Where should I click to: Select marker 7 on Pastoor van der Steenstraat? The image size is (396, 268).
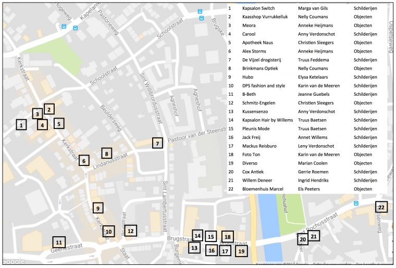[x=157, y=143]
